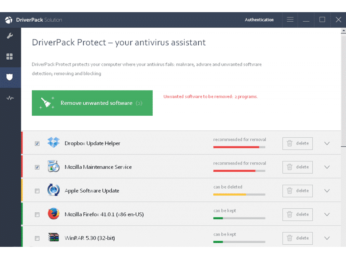Delete Apple Software Update

297,191
